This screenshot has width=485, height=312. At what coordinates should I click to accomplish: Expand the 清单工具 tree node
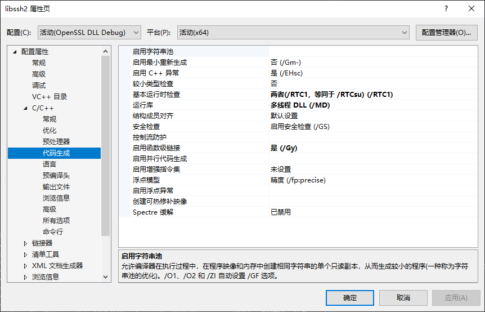[25, 255]
